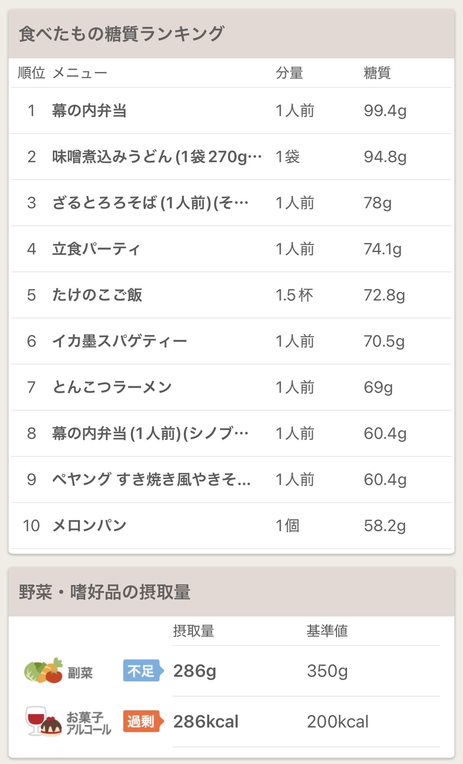Tap the 食べたもの糖質ランキング section header
The image size is (463, 764).
[121, 34]
